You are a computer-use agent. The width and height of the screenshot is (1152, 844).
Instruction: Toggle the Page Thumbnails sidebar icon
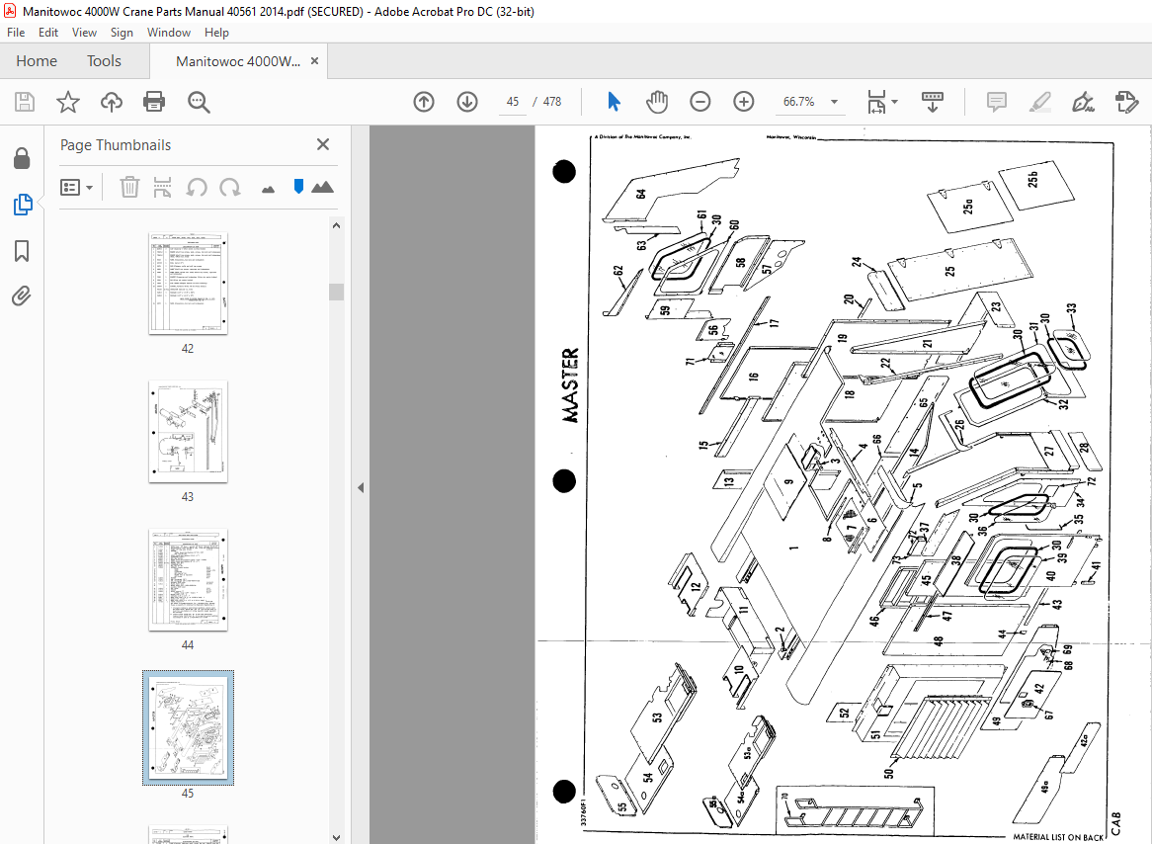coord(22,205)
